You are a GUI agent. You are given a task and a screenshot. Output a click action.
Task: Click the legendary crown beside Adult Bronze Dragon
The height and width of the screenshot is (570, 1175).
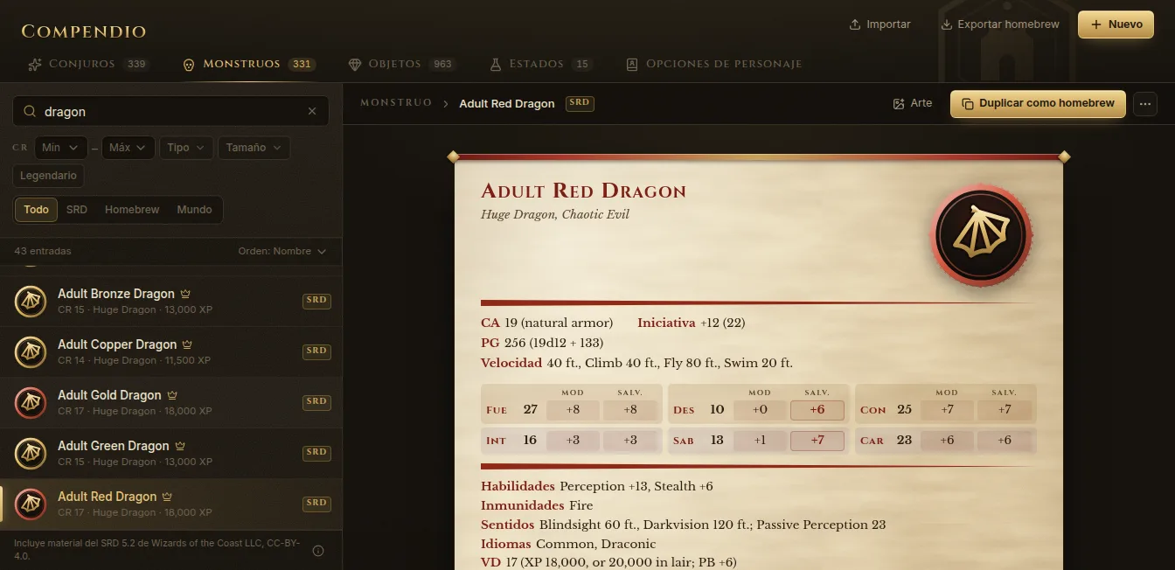185,294
